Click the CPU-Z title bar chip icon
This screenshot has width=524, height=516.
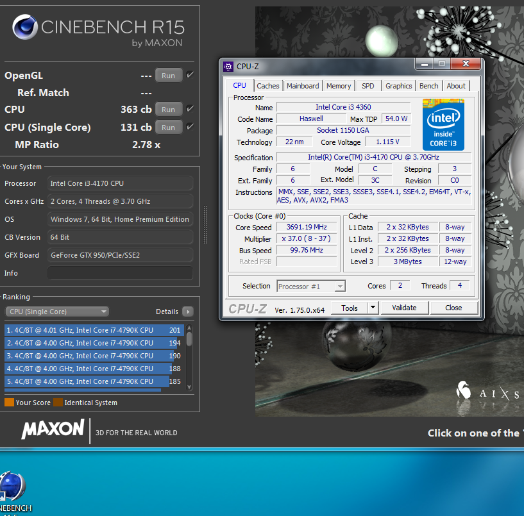[228, 67]
